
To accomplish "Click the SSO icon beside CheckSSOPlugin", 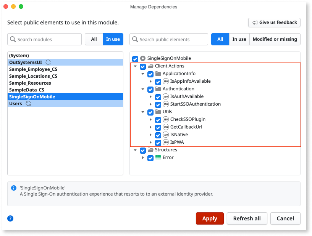I will pos(165,119).
